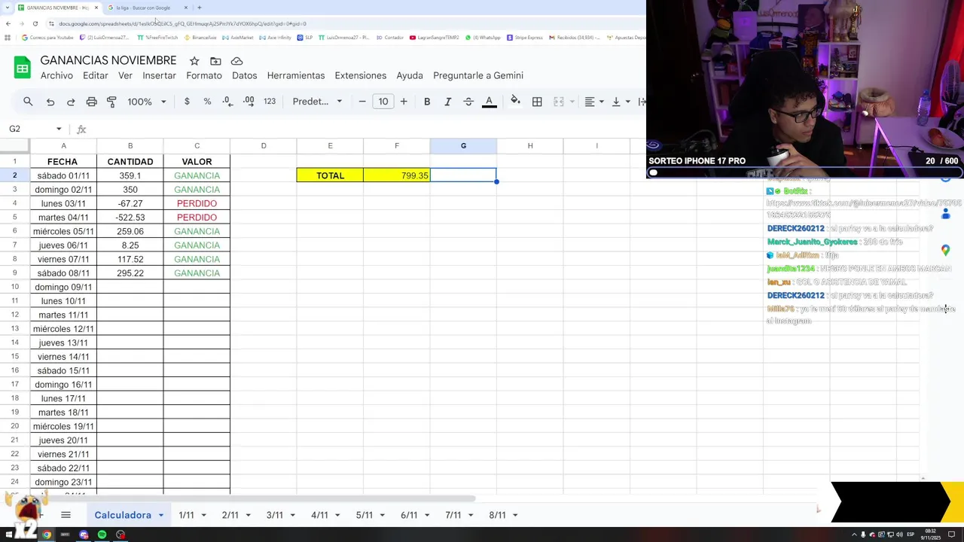This screenshot has width=964, height=542.
Task: Decrease decimal places
Action: pos(227,102)
